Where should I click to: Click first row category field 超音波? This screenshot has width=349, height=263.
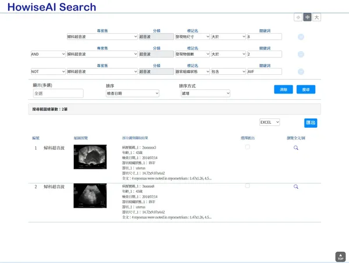tap(156, 37)
